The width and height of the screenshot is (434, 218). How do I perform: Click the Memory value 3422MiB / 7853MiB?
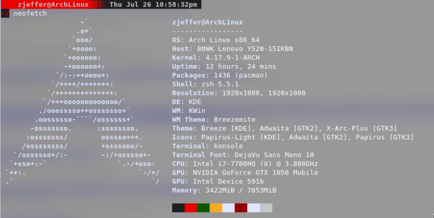coord(241,190)
